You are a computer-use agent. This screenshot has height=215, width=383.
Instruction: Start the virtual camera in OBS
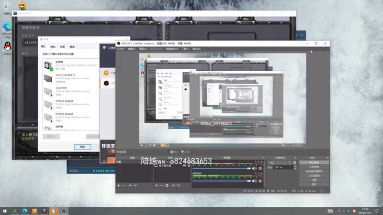[314, 172]
